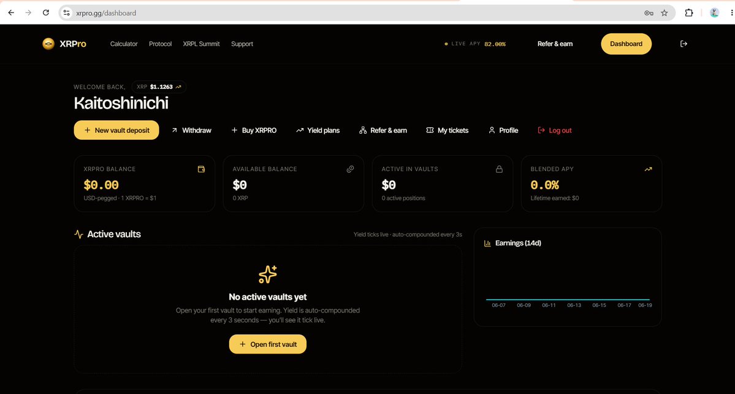Click the 0.0% Blended APY value

pos(545,185)
